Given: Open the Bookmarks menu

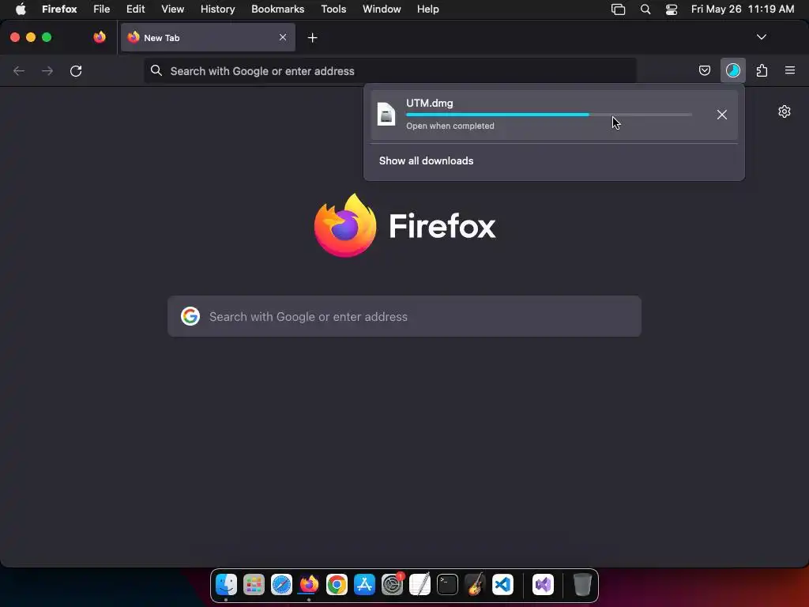Looking at the screenshot, I should pyautogui.click(x=277, y=9).
